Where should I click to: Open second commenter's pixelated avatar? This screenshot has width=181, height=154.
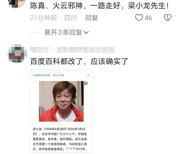tap(18, 54)
